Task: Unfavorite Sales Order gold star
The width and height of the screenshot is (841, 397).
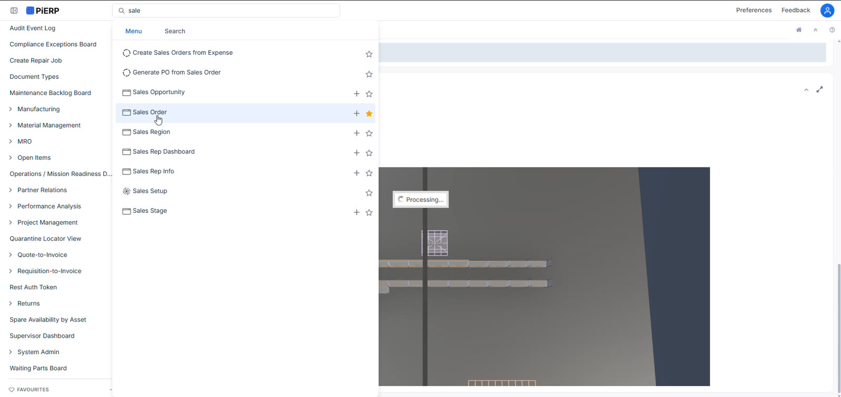Action: 369,113
